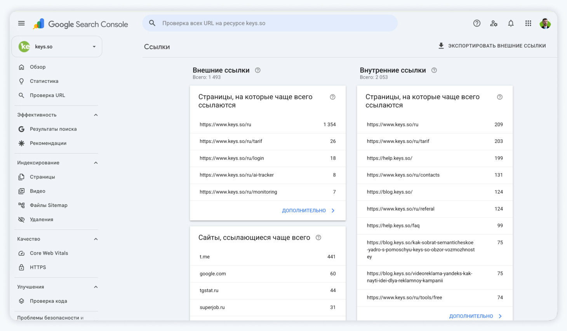Show help for Внутренние ссылки heading

(x=434, y=70)
